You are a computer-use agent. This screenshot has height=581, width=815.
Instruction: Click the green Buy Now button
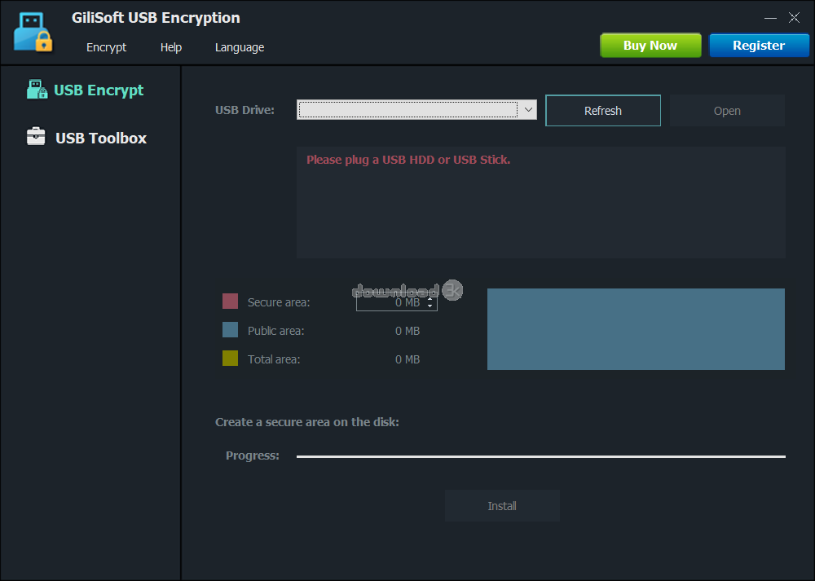pos(650,45)
